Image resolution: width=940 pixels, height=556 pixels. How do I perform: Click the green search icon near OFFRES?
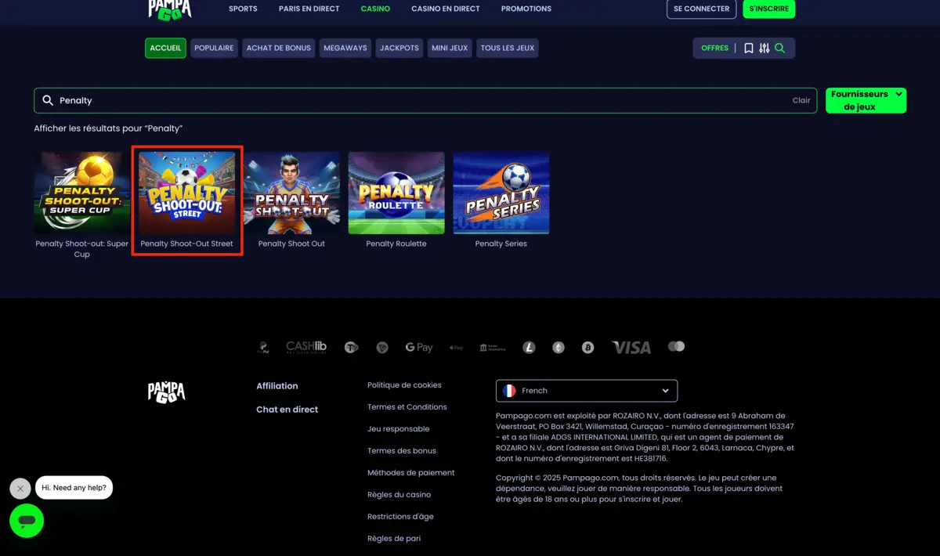(x=780, y=49)
